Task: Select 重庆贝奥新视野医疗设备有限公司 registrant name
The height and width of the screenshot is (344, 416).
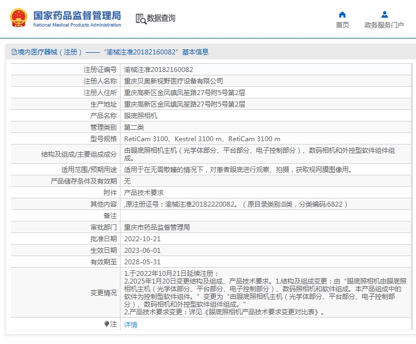Action: [x=173, y=81]
